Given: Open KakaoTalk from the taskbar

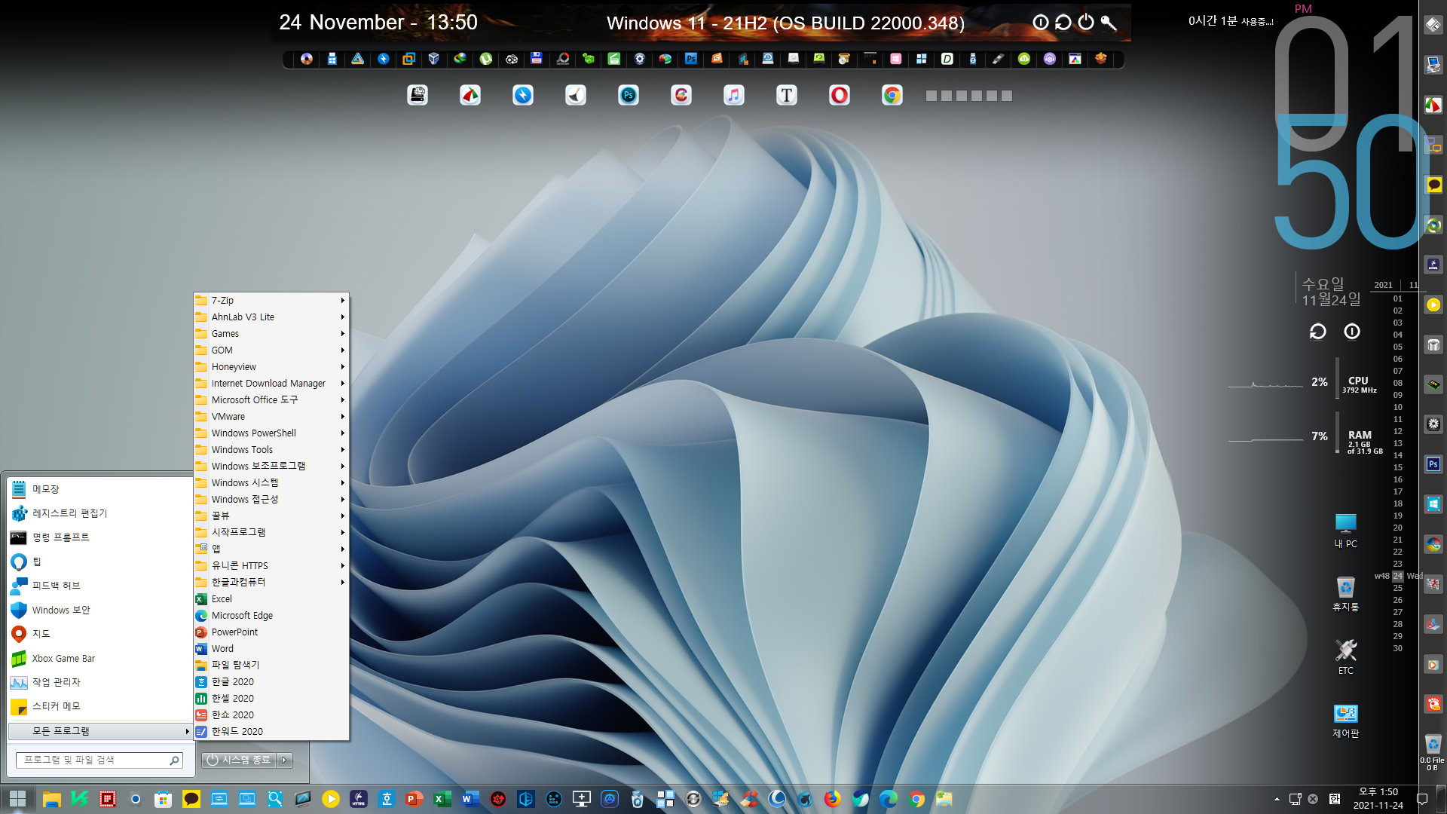Looking at the screenshot, I should click(x=191, y=799).
